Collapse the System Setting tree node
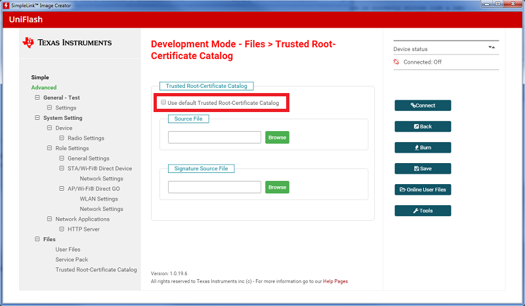This screenshot has width=525, height=306. click(37, 118)
